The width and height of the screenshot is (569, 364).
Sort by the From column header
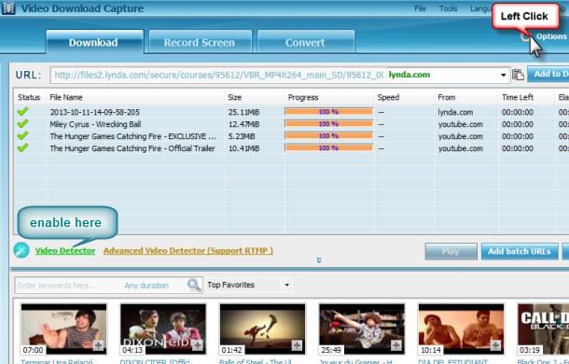point(447,97)
